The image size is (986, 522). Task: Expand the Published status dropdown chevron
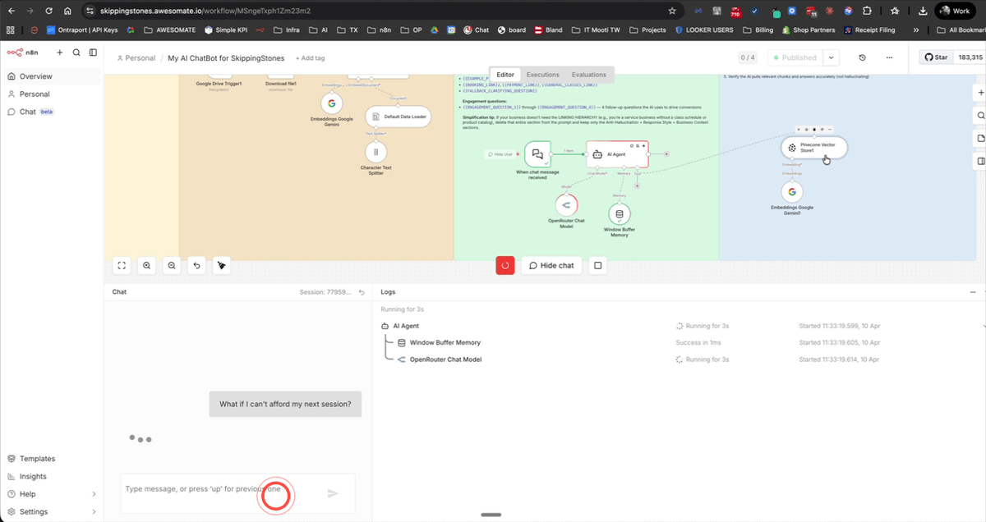click(x=830, y=57)
